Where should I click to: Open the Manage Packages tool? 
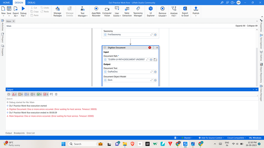[57, 12]
